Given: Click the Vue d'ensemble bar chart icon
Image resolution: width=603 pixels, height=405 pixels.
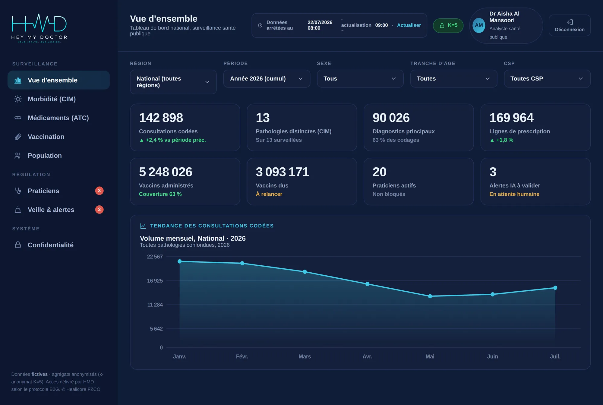Looking at the screenshot, I should pyautogui.click(x=18, y=80).
